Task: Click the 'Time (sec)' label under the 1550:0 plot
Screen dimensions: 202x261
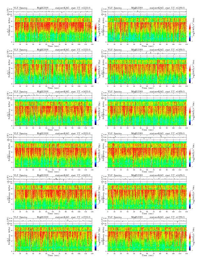Action: 148,172
